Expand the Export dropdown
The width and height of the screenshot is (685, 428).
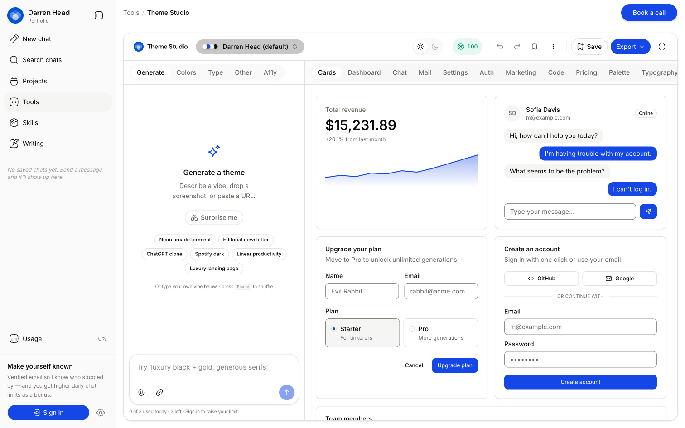coord(631,47)
